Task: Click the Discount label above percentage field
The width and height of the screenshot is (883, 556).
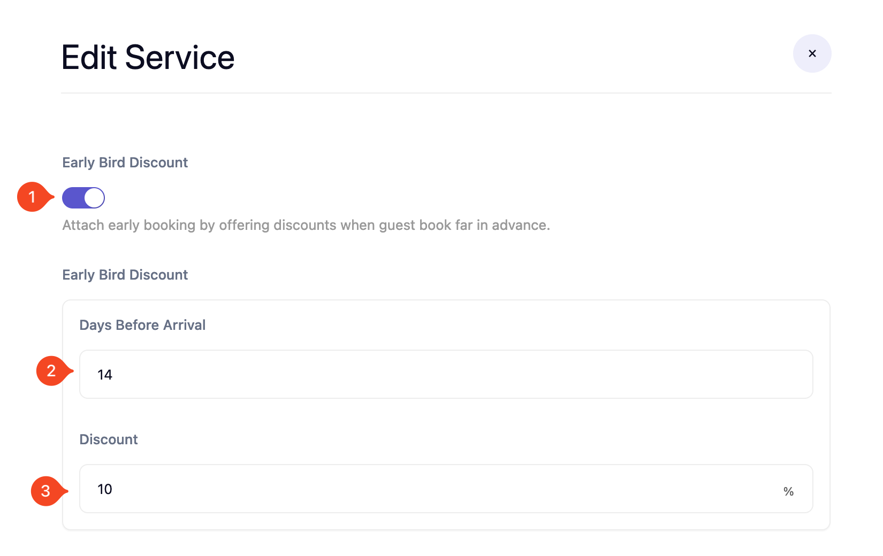Action: [x=109, y=439]
